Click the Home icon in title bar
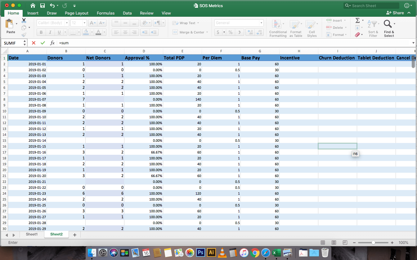Screen dimensions: 417x260 point(33,6)
